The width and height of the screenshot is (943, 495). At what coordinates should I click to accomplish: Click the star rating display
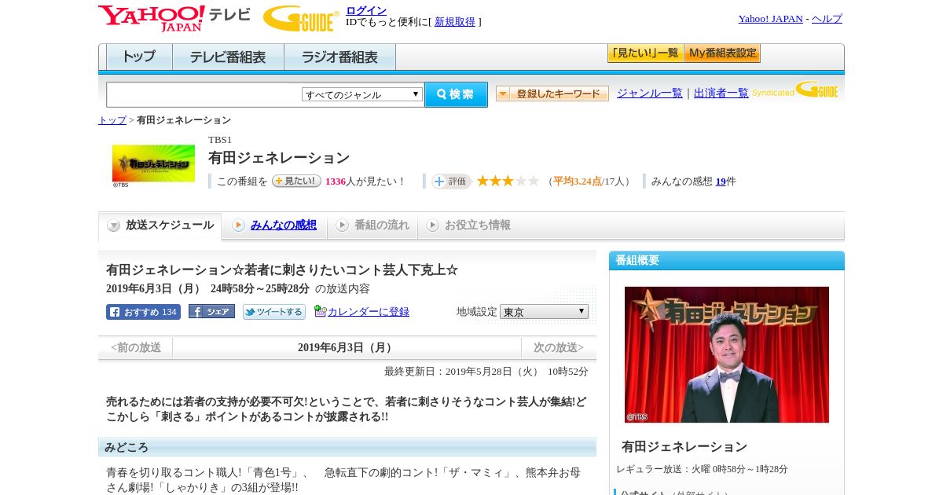click(x=508, y=181)
